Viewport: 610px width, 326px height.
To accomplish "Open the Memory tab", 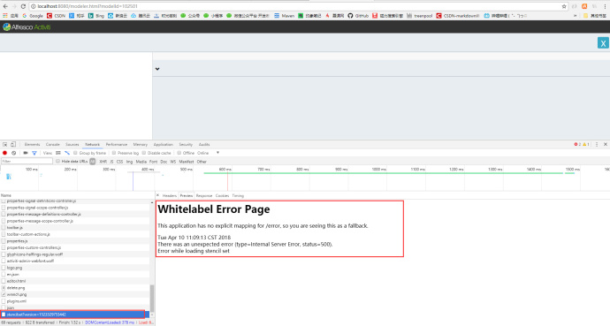I will click(x=140, y=145).
